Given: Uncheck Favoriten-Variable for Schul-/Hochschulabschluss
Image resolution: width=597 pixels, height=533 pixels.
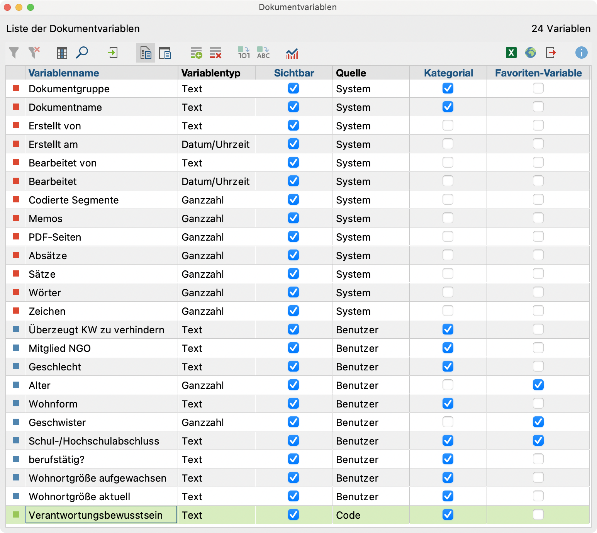Looking at the screenshot, I should (538, 441).
